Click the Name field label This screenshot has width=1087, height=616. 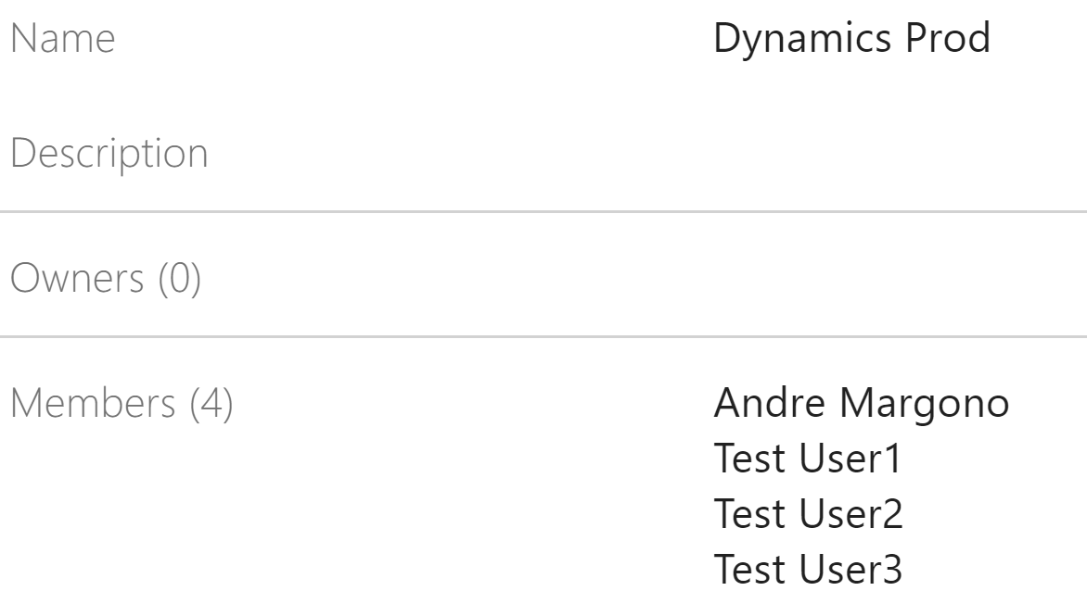tap(63, 40)
